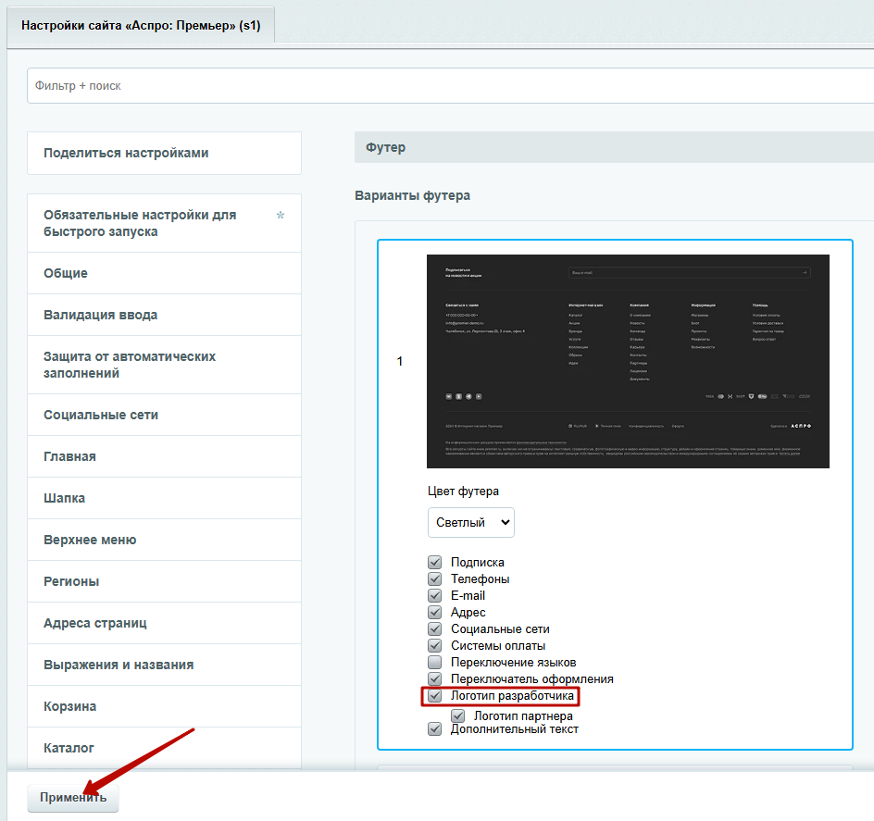Uncheck Логотип разработчика checkbox
Image resolution: width=874 pixels, height=821 pixels.
435,696
